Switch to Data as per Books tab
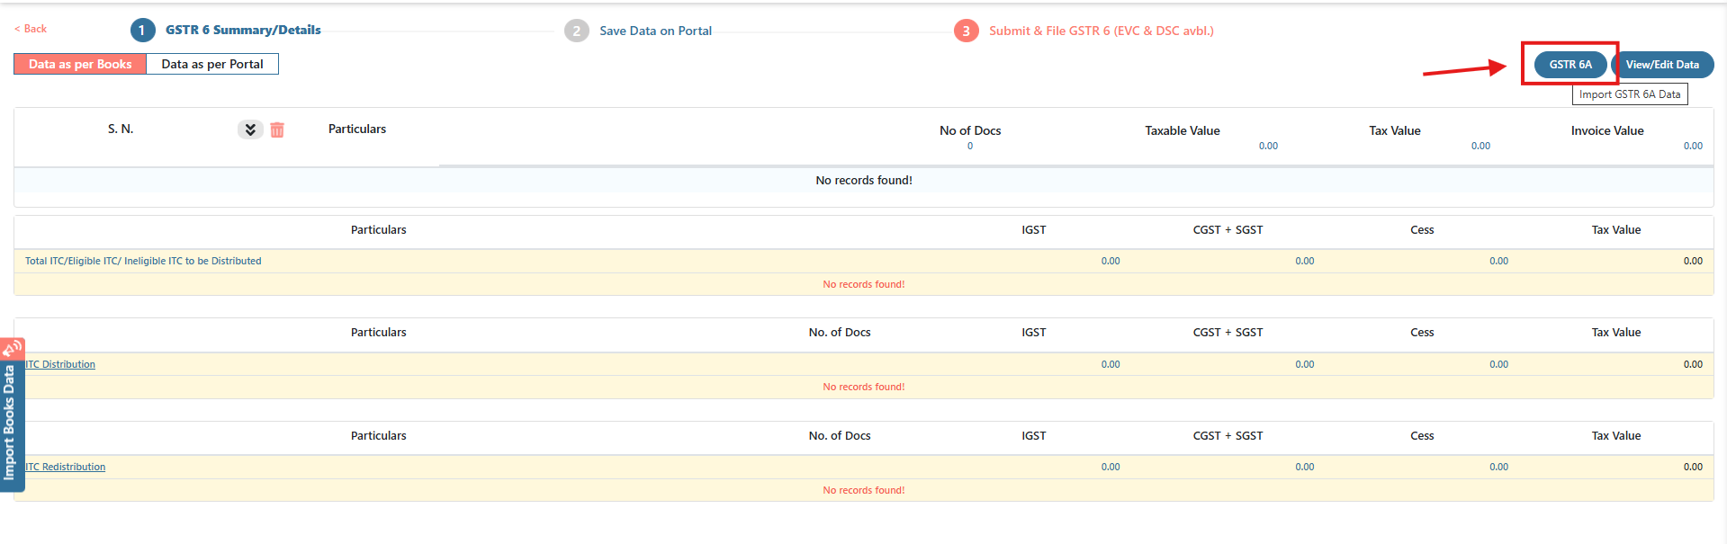Viewport: 1727px width, 544px height. click(80, 64)
